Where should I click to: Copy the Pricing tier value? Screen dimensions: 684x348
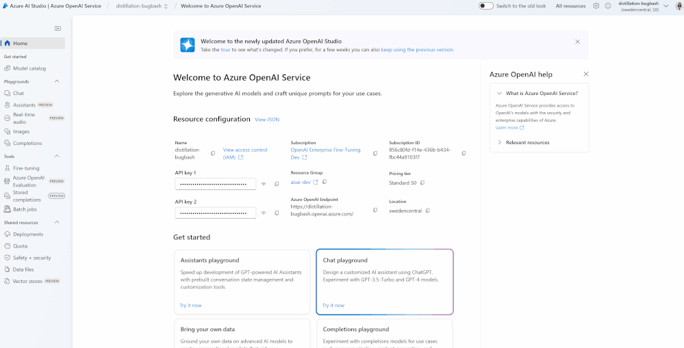(422, 183)
